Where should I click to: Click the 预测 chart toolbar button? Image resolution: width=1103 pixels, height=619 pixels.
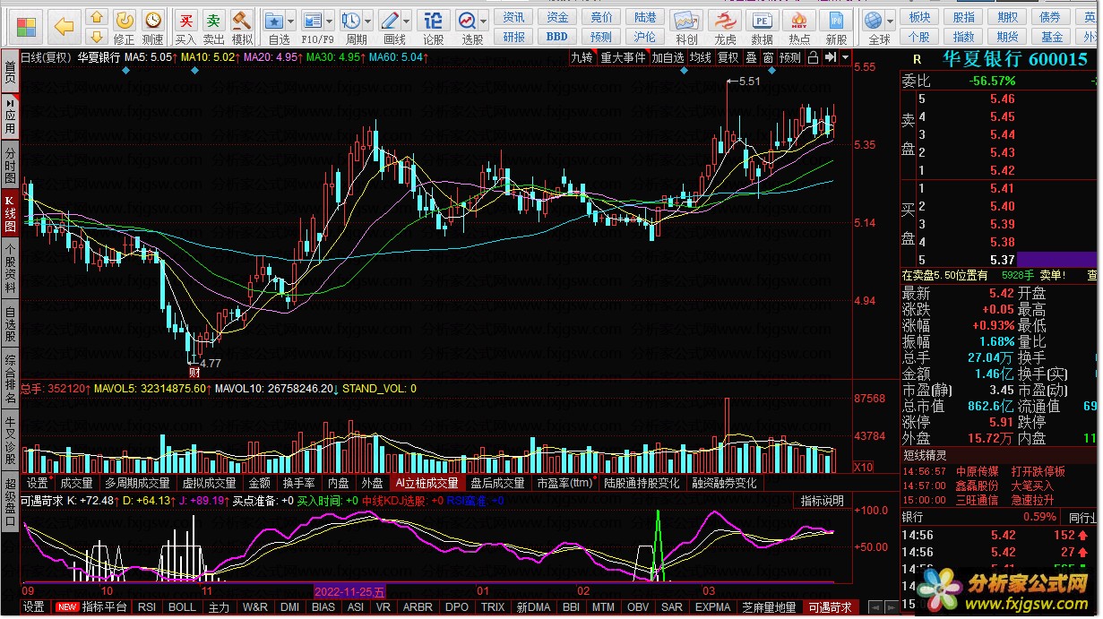[x=790, y=57]
